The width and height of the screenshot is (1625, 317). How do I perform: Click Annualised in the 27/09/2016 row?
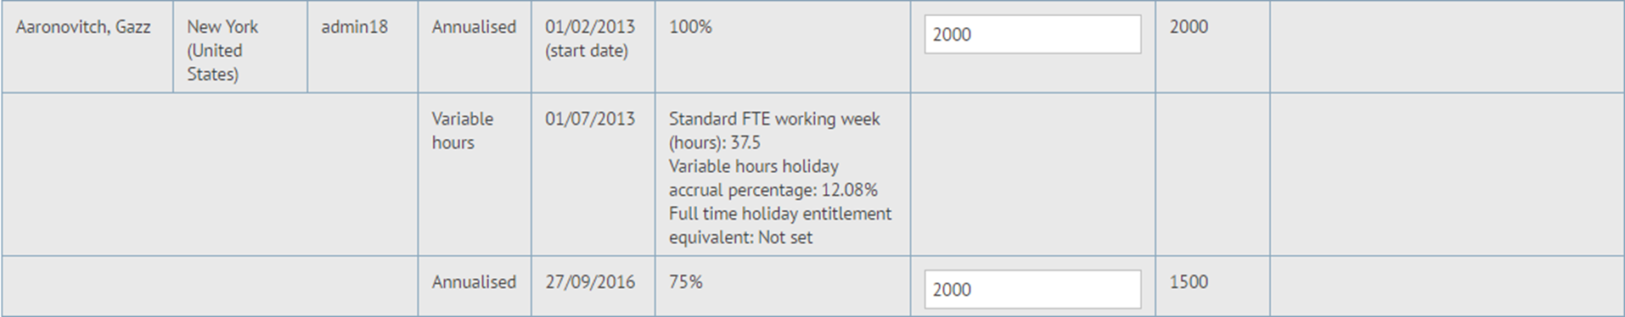pos(474,282)
